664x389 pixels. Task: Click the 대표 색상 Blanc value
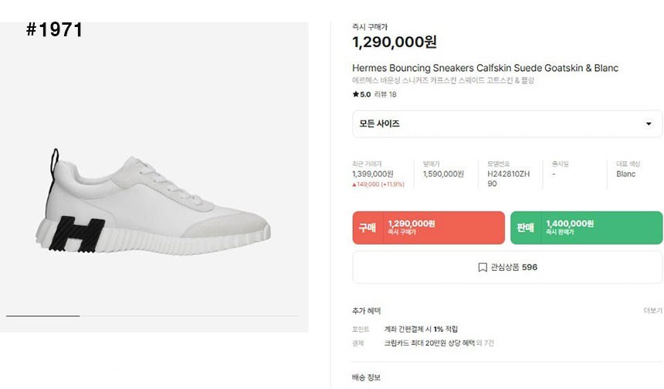[626, 174]
